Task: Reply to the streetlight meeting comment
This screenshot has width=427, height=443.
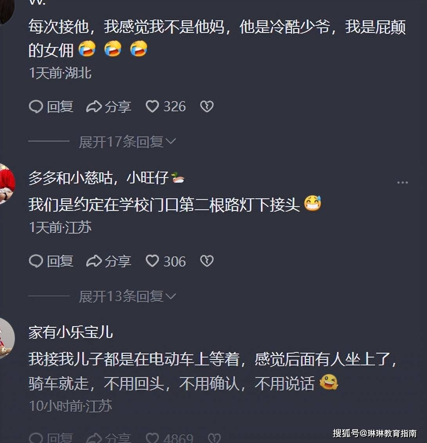Action: tap(51, 261)
